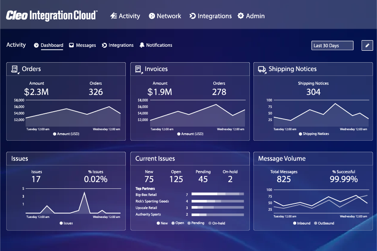Switch to the Integrations tab under Activity

click(x=117, y=45)
